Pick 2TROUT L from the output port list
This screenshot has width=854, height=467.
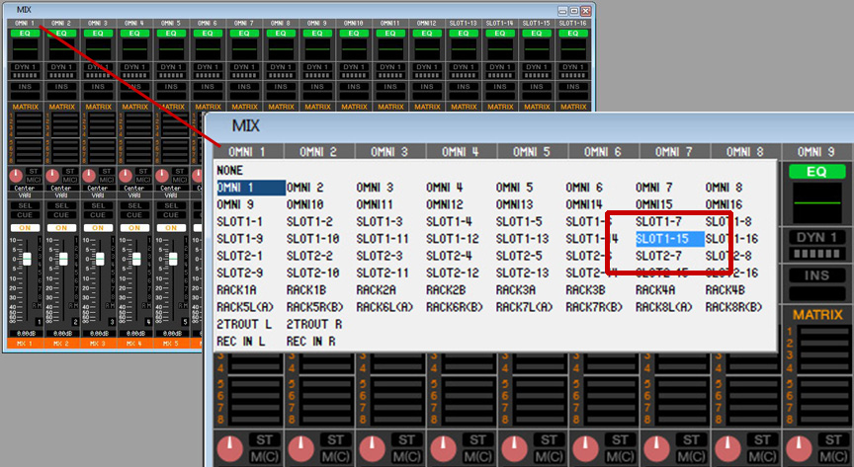[x=244, y=325]
